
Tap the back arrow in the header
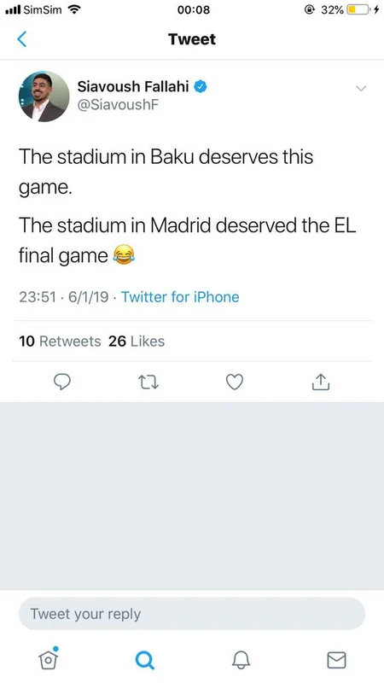coord(22,39)
